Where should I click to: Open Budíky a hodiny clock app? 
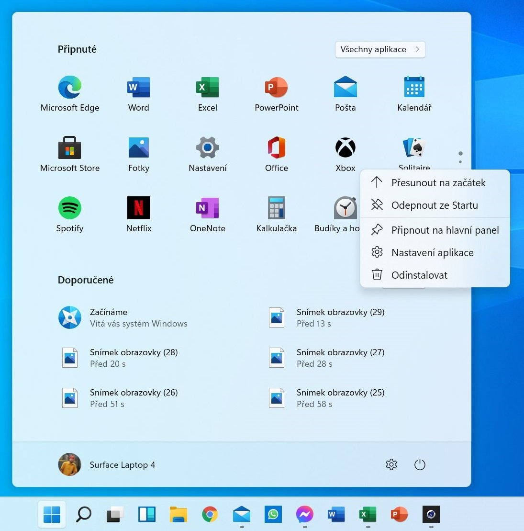tap(337, 215)
